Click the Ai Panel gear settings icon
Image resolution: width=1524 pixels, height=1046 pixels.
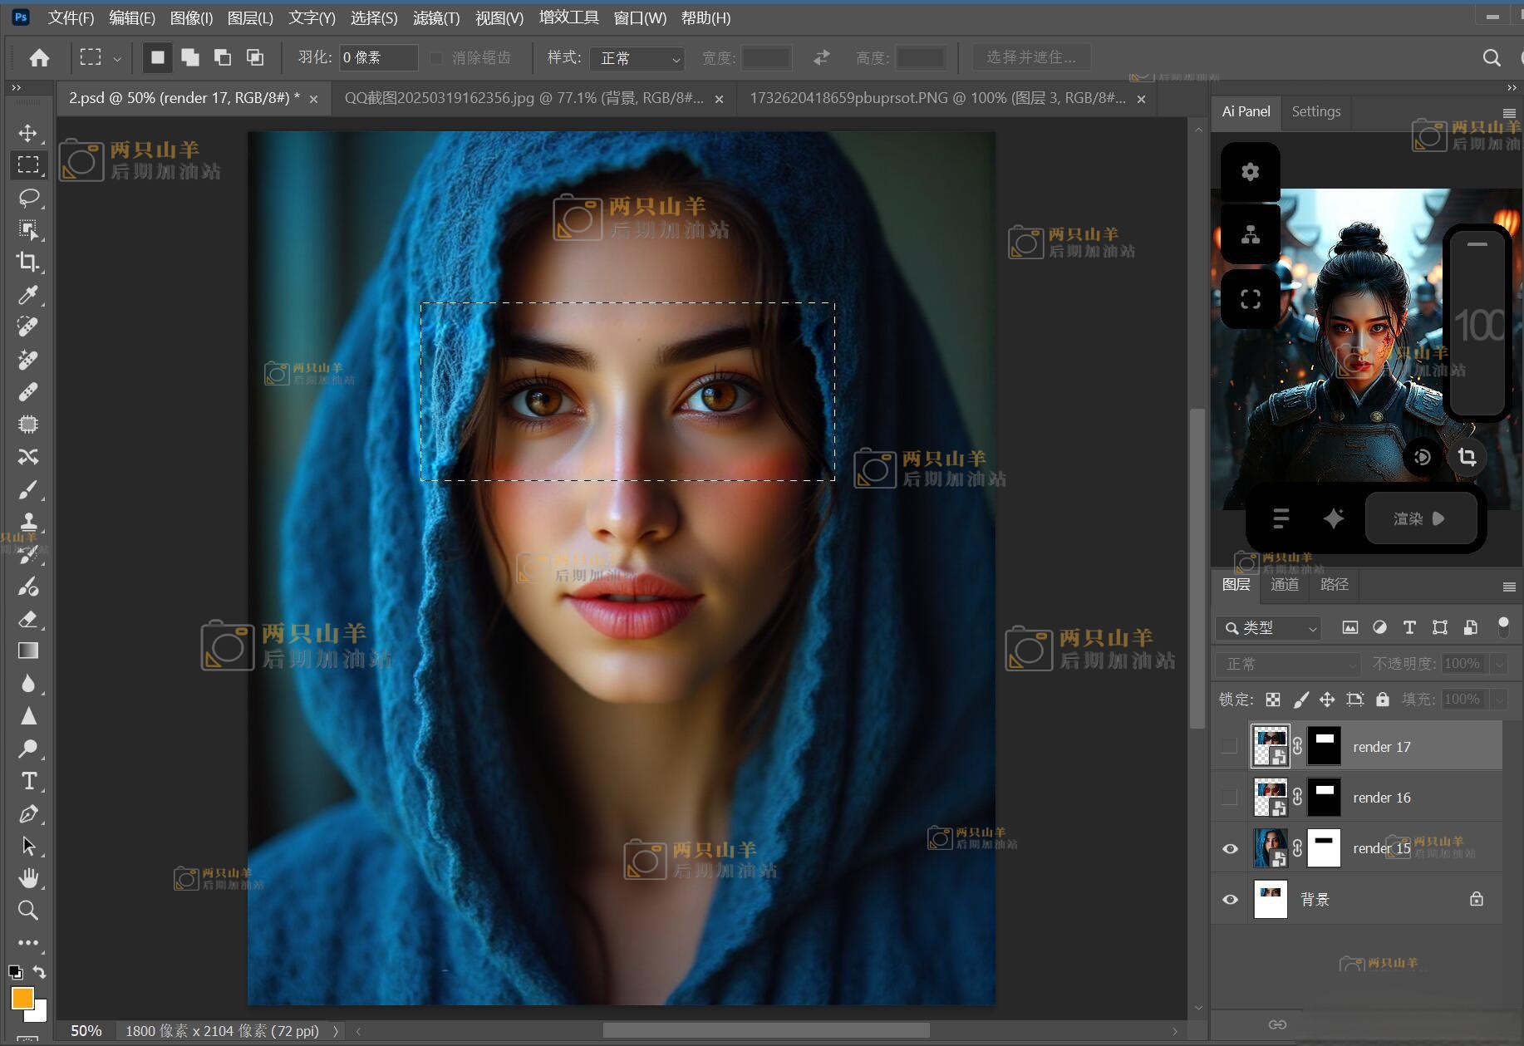point(1250,172)
